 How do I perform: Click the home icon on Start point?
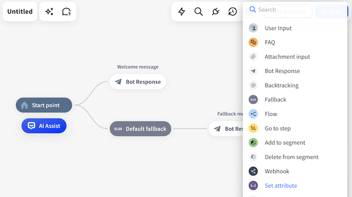24,105
